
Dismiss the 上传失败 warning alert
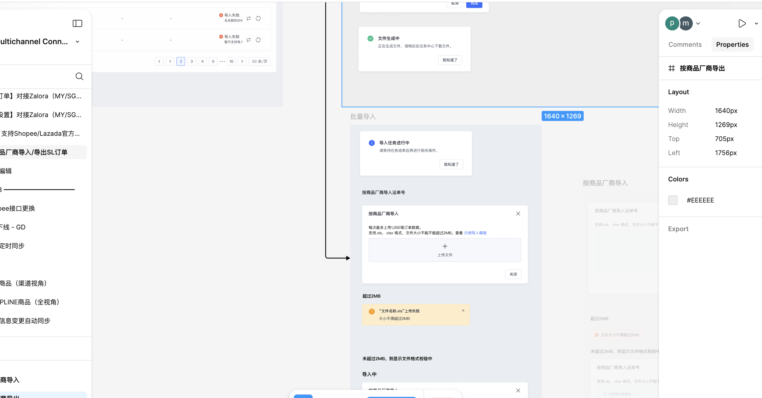pos(463,310)
